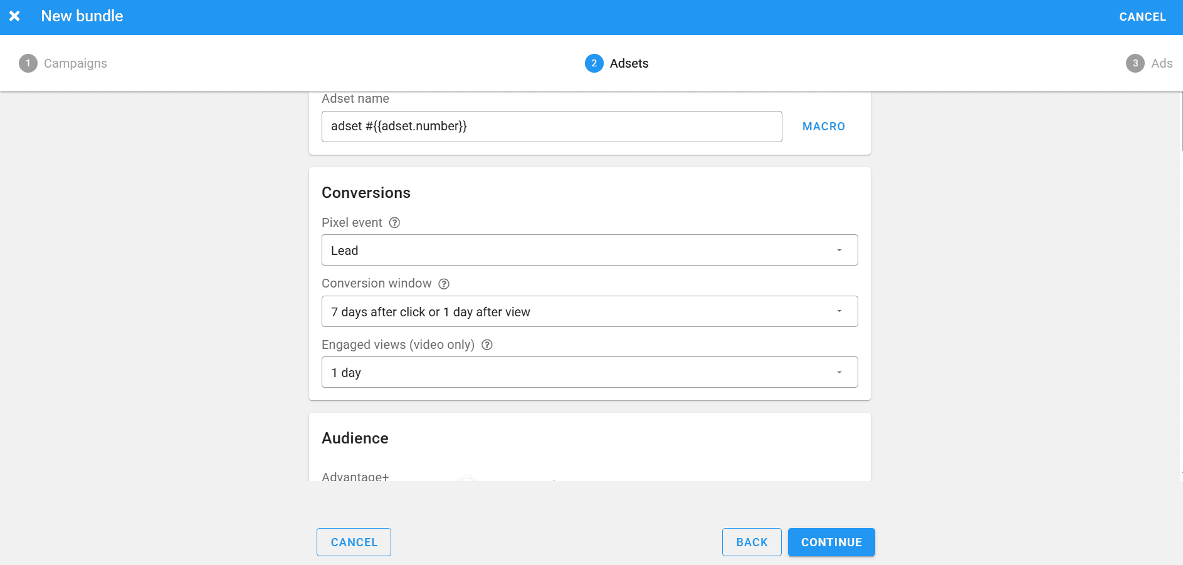The height and width of the screenshot is (565, 1183).
Task: Click the Conversion window help icon
Action: [x=444, y=284]
